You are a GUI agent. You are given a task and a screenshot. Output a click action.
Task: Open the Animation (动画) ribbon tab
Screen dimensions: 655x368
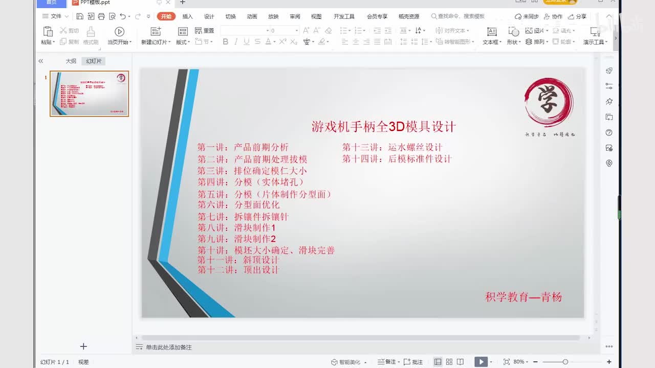tap(252, 16)
